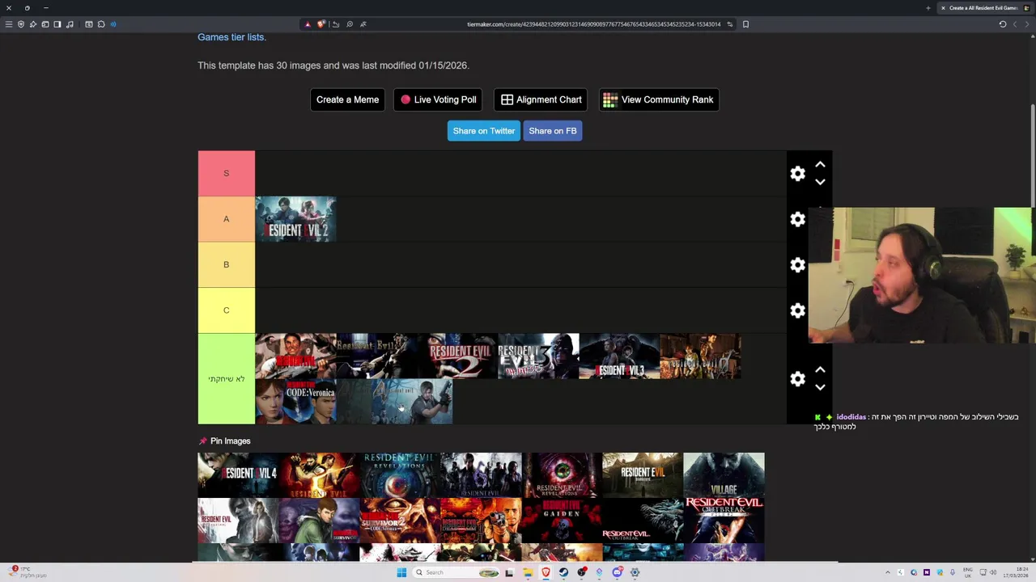This screenshot has height=582, width=1036.
Task: Select Code: Veronica image in bottom tier
Action: click(295, 402)
